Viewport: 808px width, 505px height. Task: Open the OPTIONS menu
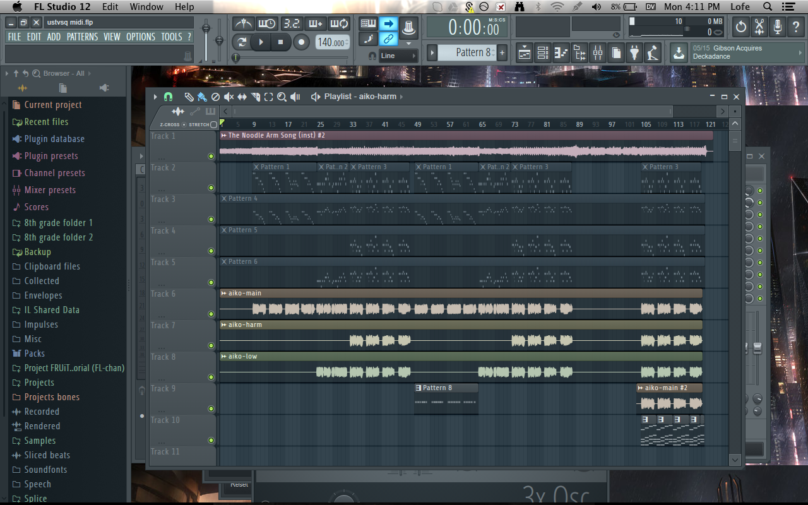140,37
